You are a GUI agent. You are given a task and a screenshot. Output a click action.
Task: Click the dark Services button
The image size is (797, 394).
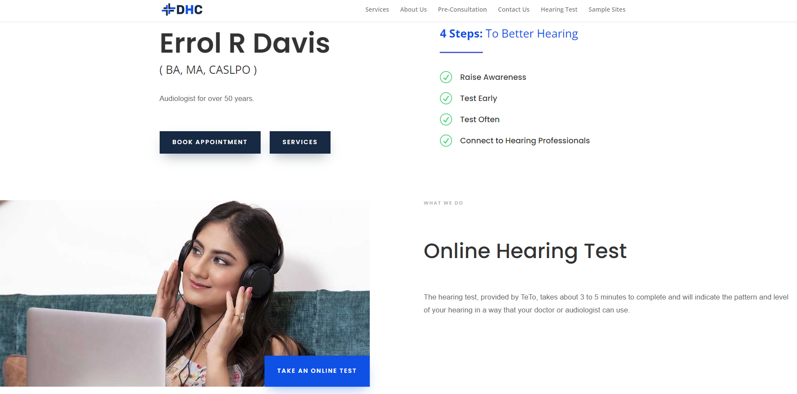tap(300, 142)
